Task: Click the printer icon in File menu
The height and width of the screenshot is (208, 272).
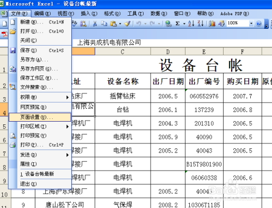Action: [13, 145]
